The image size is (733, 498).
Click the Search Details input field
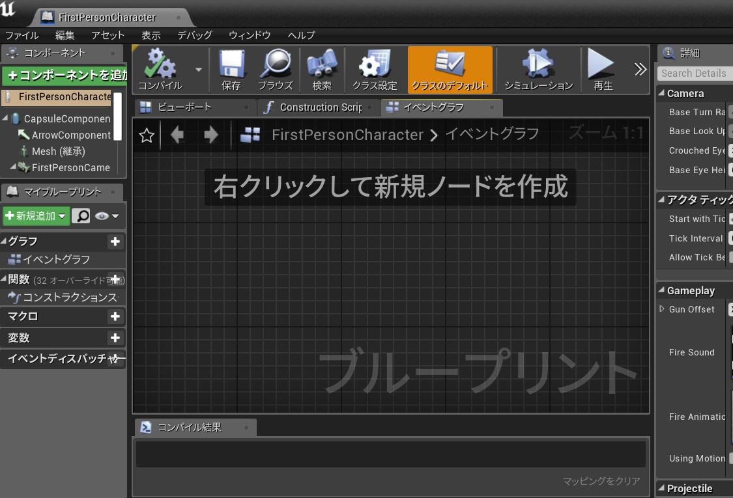pos(695,74)
